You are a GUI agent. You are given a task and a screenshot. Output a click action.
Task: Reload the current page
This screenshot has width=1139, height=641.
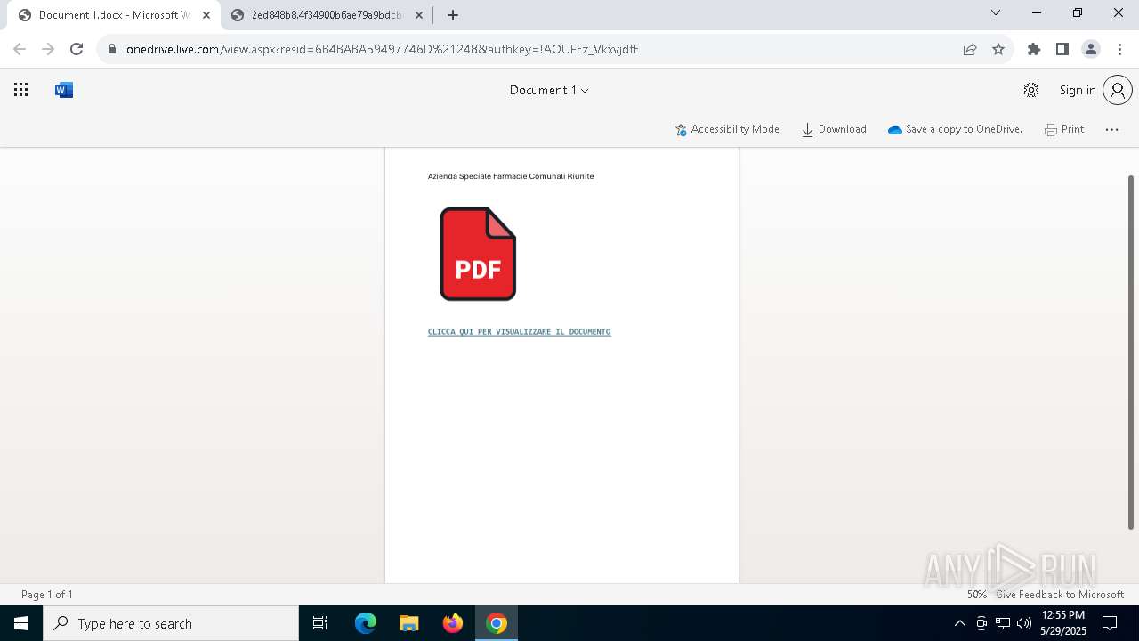(x=77, y=49)
